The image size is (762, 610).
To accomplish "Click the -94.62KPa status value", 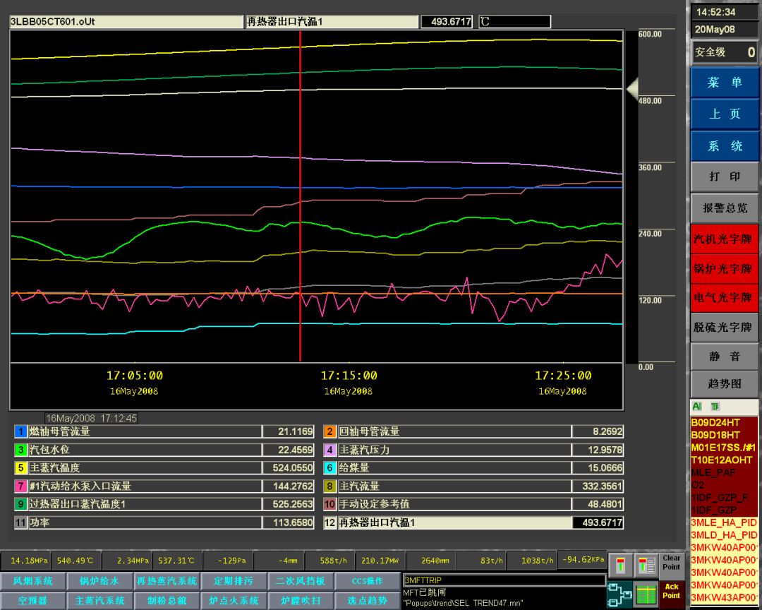I will (x=583, y=559).
